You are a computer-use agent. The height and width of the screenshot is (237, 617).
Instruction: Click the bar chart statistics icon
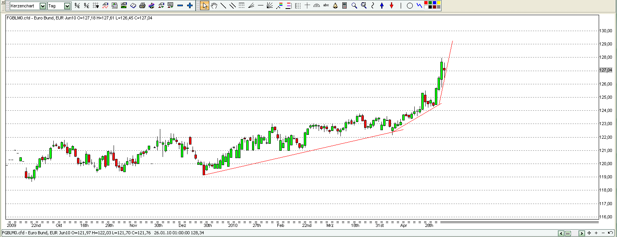point(114,5)
